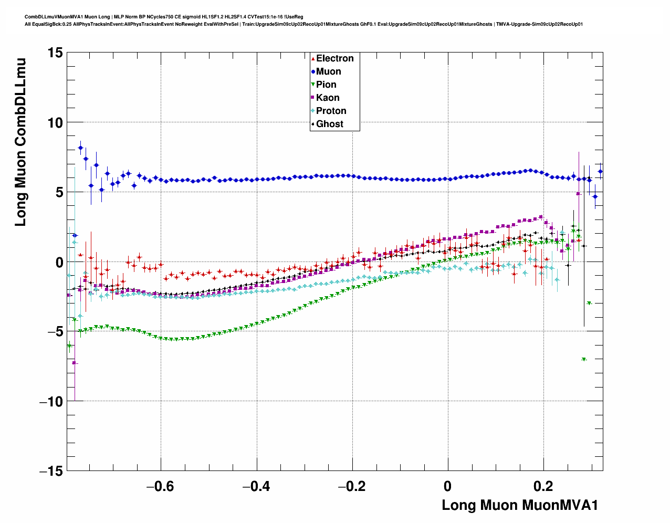Click the blue Muon circle marker in legend
Screen dimensions: 670x523
point(313,72)
